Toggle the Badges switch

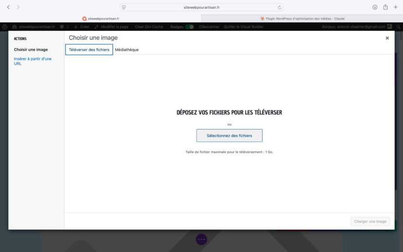point(189,27)
